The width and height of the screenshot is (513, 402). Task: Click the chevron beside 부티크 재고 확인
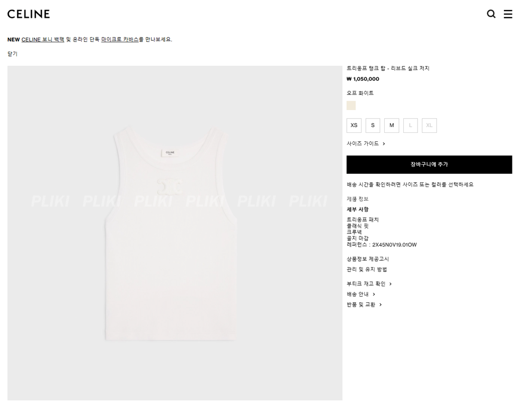[390, 284]
